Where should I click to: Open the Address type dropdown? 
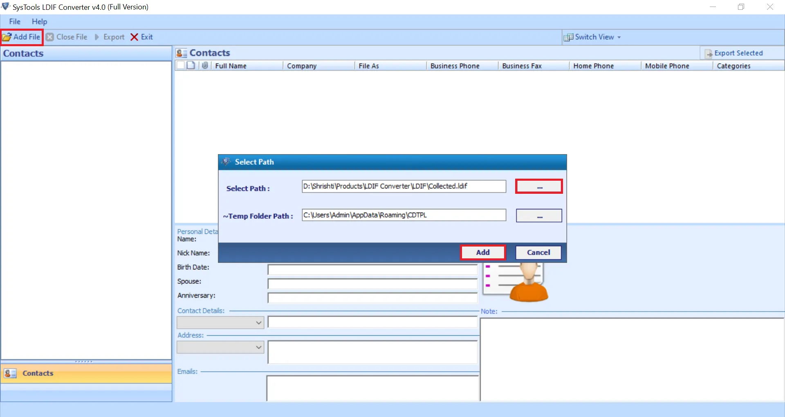click(220, 347)
